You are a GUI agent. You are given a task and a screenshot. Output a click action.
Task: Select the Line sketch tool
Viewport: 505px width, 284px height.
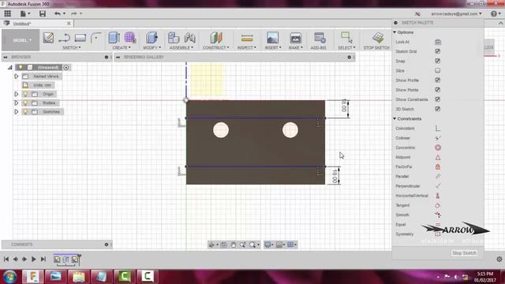65,38
